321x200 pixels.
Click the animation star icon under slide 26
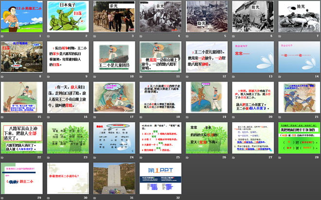pos(187,158)
